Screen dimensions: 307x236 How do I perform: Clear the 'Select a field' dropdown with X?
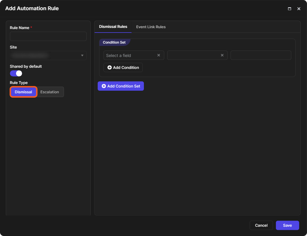coord(159,56)
